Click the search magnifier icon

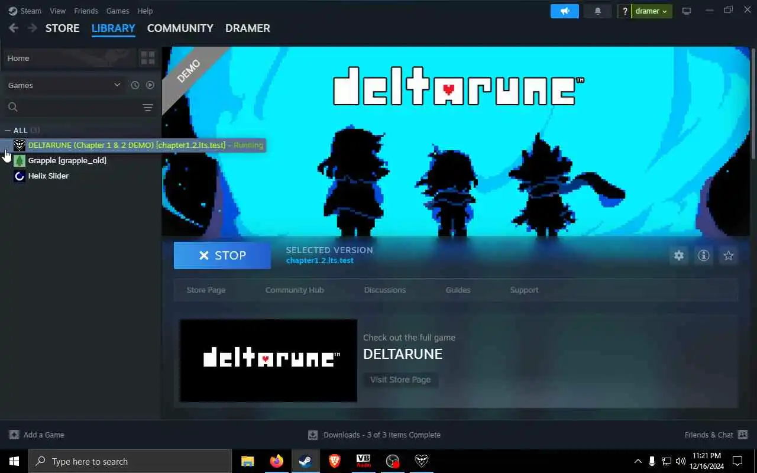(12, 107)
